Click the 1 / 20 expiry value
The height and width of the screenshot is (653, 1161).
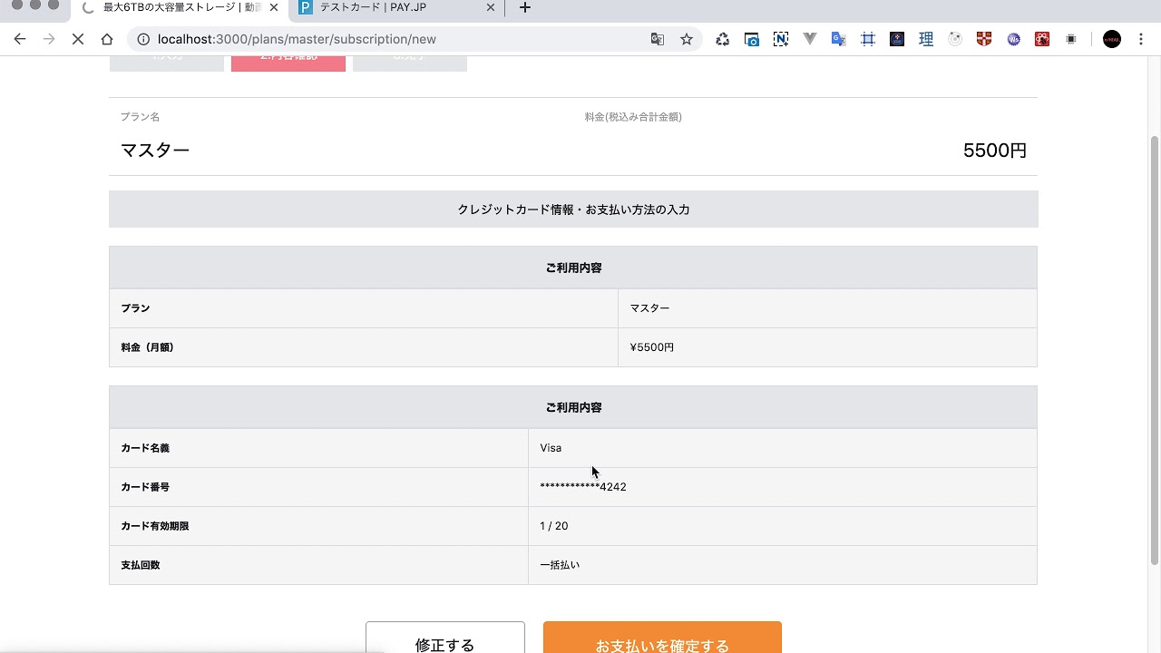click(x=554, y=526)
